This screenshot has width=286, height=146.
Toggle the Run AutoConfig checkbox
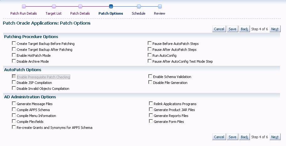(150, 55)
